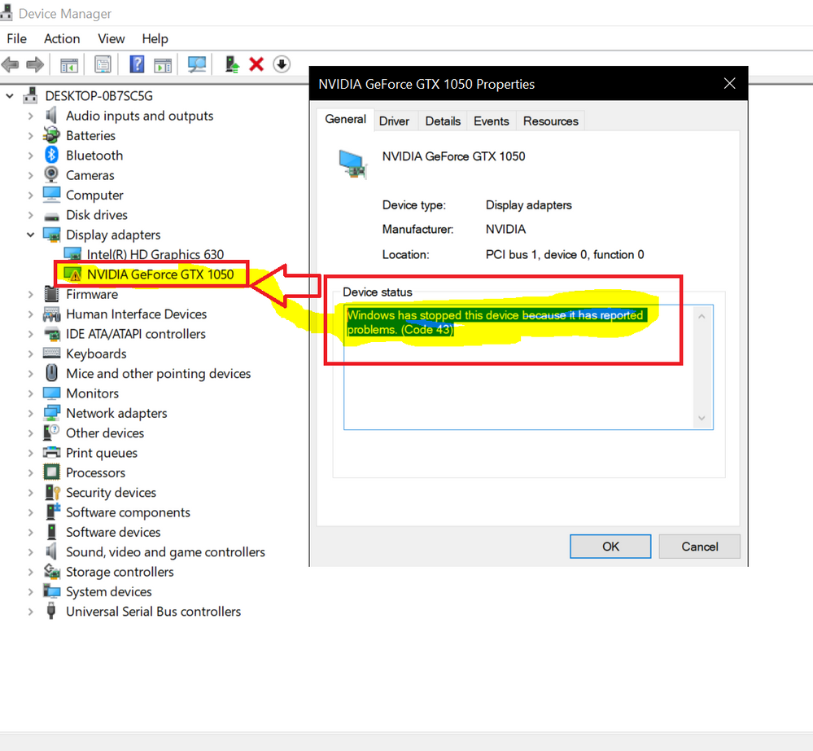
Task: Click the Properties toolbar icon
Action: point(103,65)
